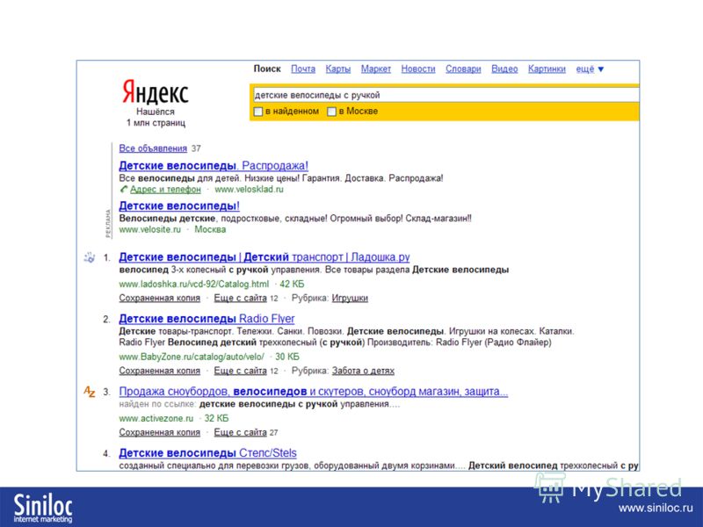703x527 pixels.
Task: Click the www.siniloc.ru footer text
Action: [656, 509]
